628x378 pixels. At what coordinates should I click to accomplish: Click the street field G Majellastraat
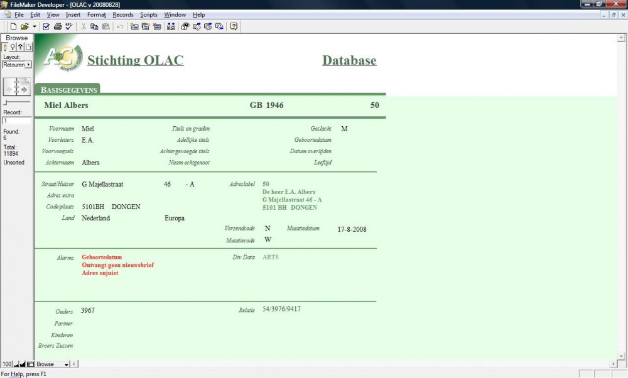[x=102, y=184]
